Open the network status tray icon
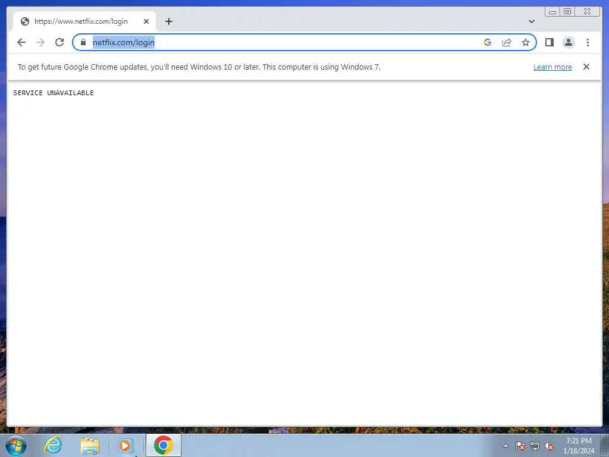 (535, 446)
